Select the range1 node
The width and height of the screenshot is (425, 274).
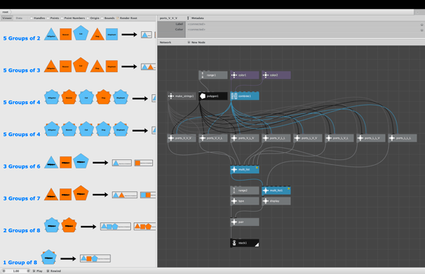(x=213, y=75)
